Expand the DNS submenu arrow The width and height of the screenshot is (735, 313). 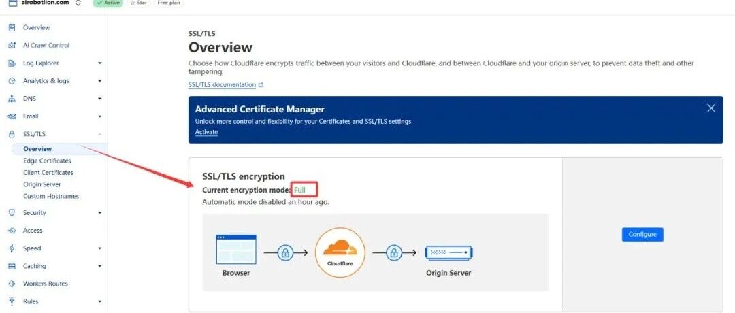point(99,99)
